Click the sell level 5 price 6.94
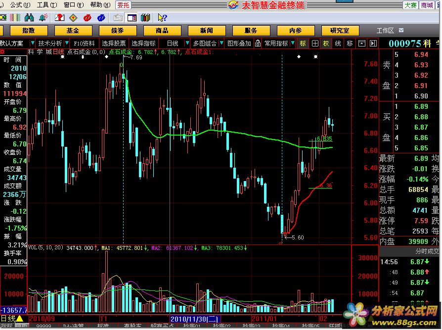Image resolution: width=442 pixels, height=330 pixels. [x=421, y=55]
